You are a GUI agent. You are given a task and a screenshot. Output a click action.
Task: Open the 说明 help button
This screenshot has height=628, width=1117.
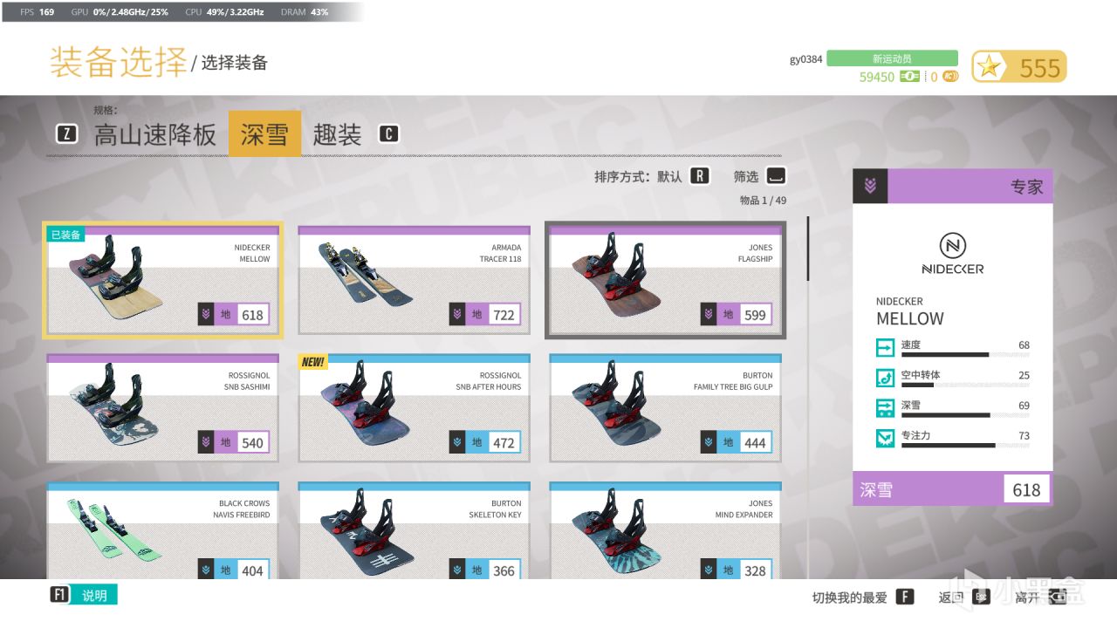pos(94,595)
